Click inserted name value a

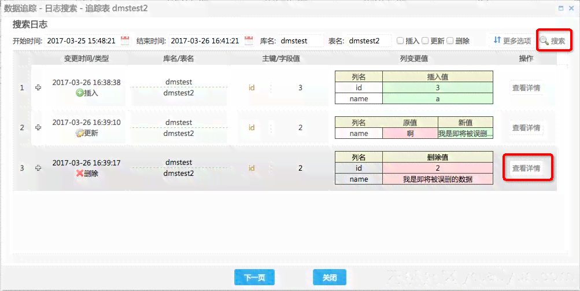(438, 99)
